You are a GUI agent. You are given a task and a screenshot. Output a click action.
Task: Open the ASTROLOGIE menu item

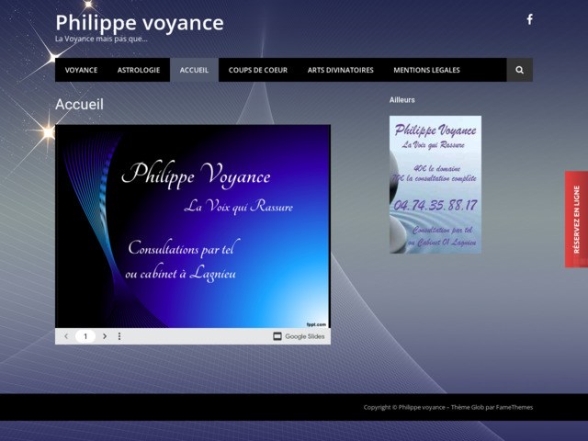[x=139, y=70]
